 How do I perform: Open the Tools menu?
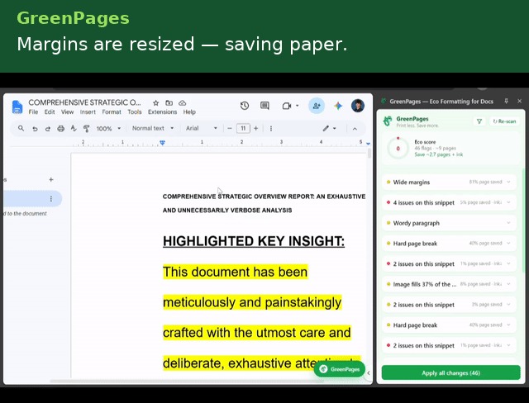134,111
